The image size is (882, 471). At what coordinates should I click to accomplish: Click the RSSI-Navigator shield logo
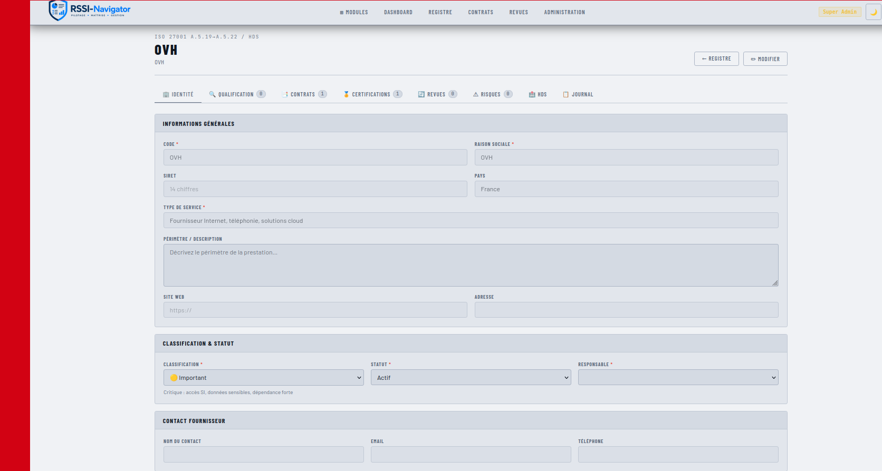[x=58, y=11]
